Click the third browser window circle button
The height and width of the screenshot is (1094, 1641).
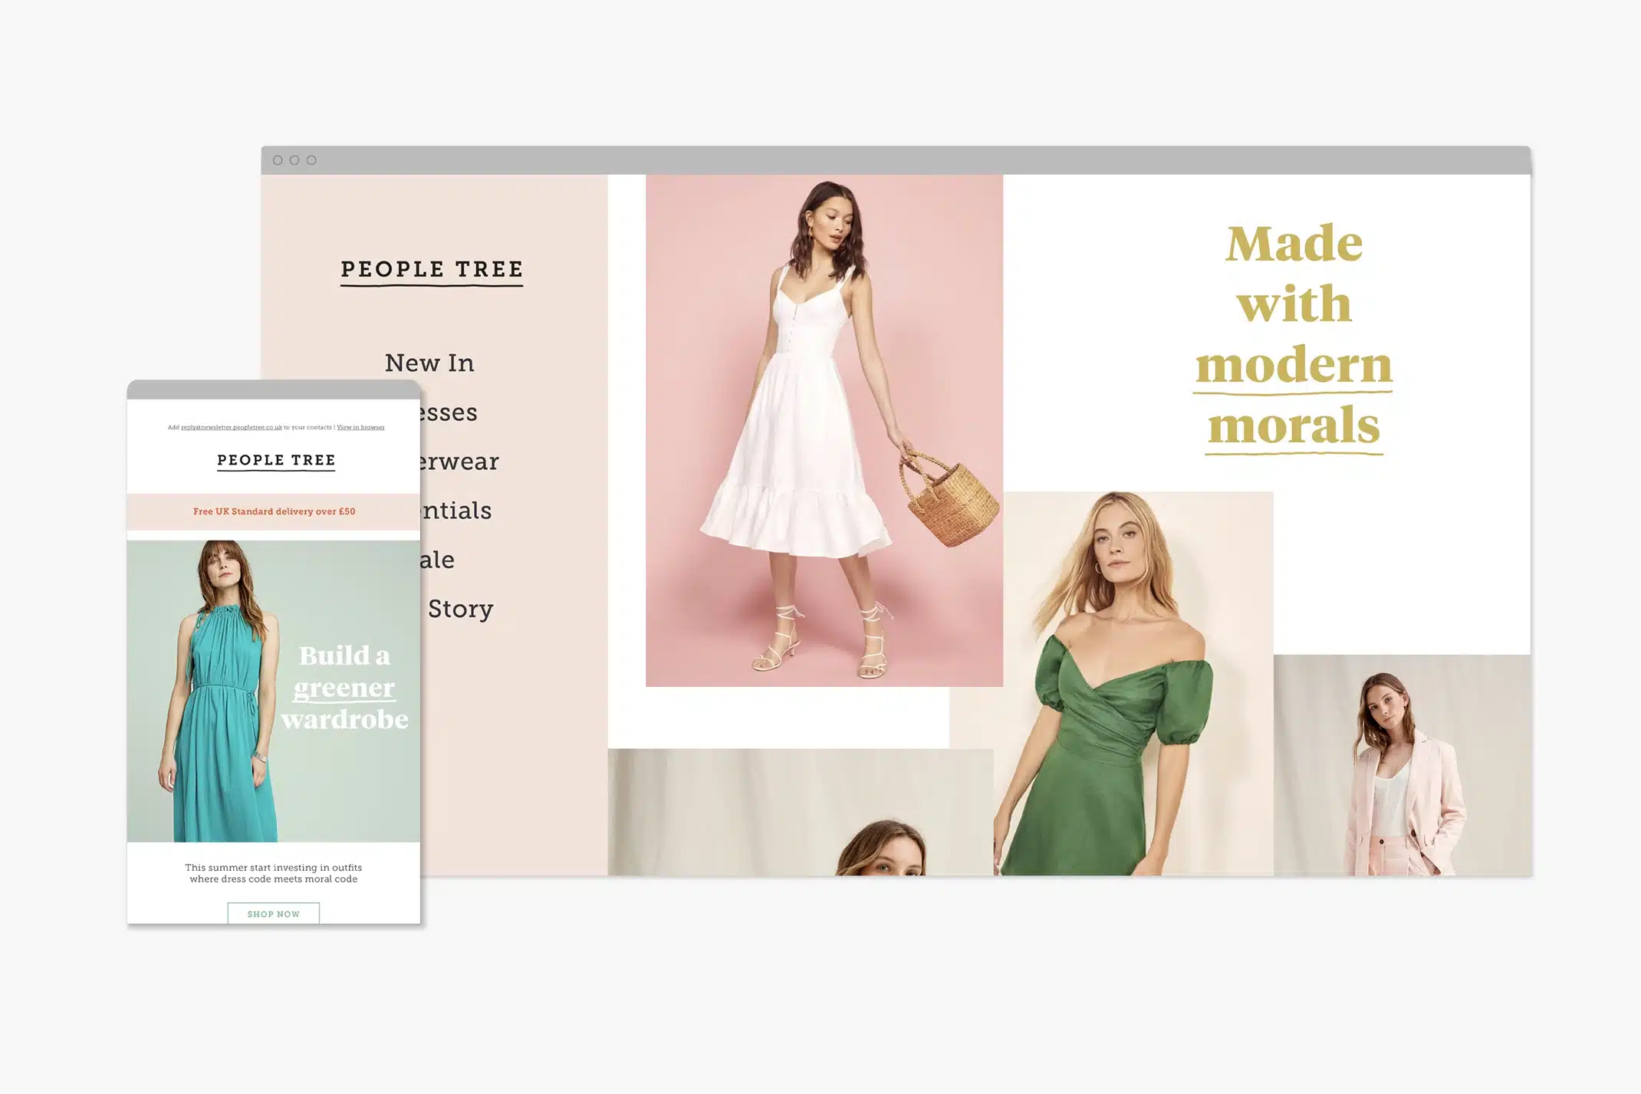coord(311,160)
